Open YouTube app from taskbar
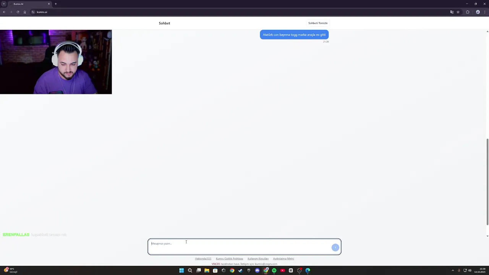The image size is (489, 275). (x=282, y=270)
